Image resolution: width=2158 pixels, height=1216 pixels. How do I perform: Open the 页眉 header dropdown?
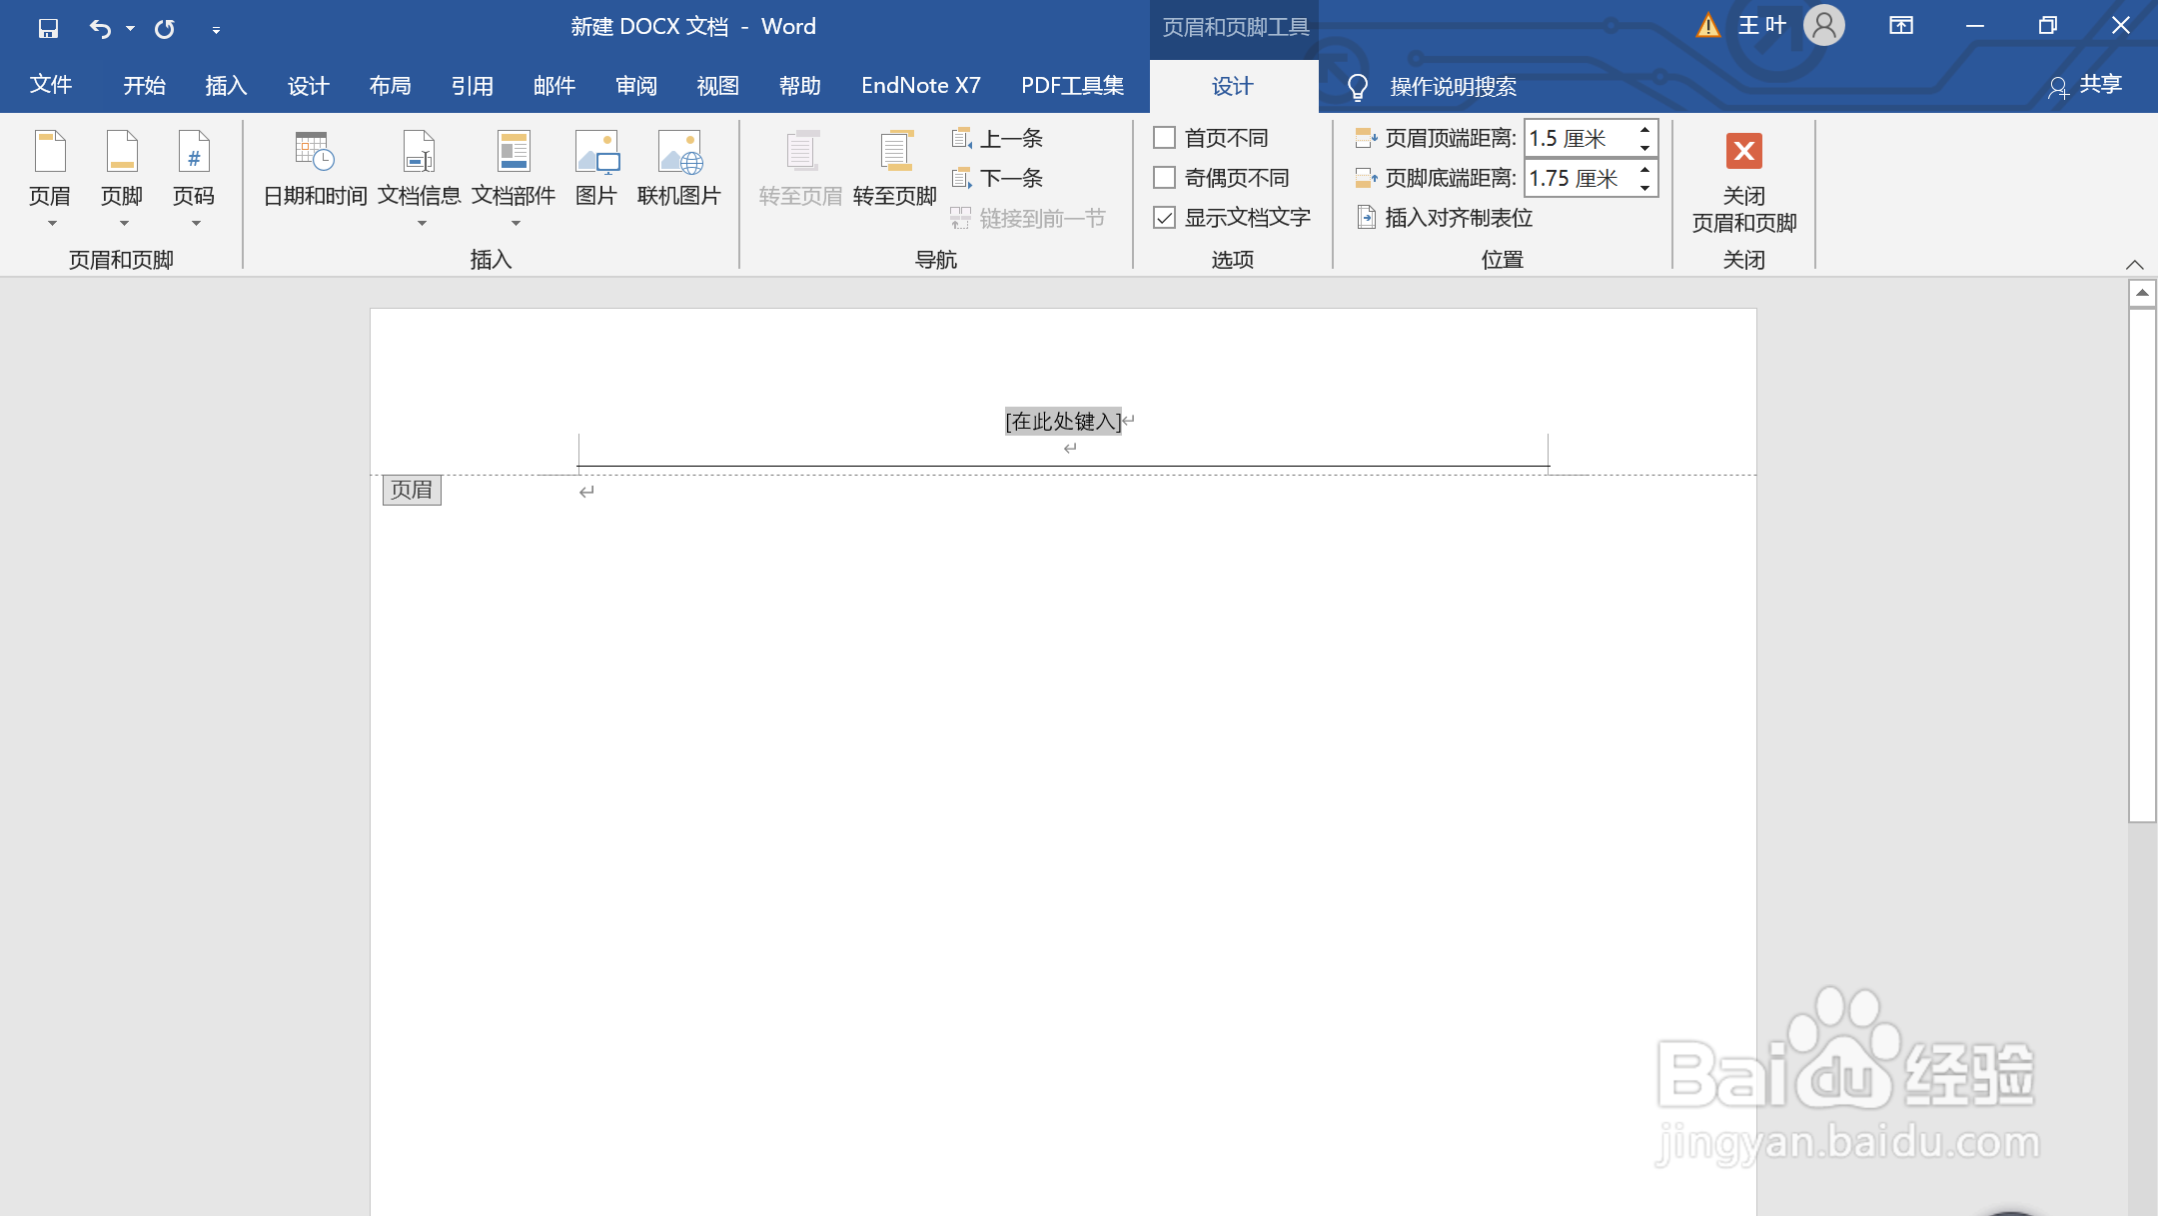click(50, 180)
